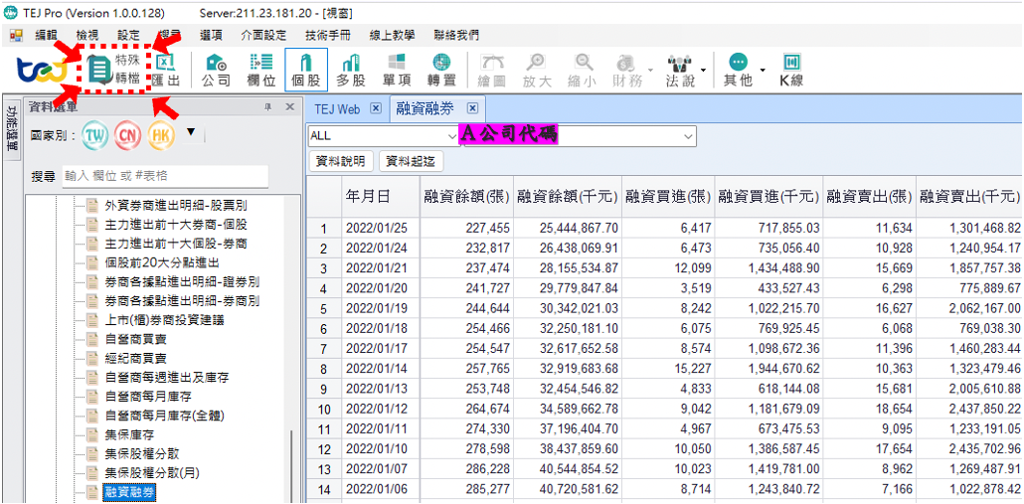
Task: Switch to the 融資融券 tab
Action: coord(425,109)
